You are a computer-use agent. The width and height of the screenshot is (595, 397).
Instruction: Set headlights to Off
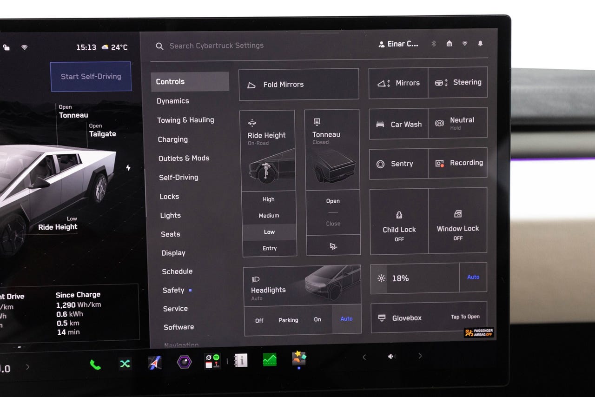point(259,321)
